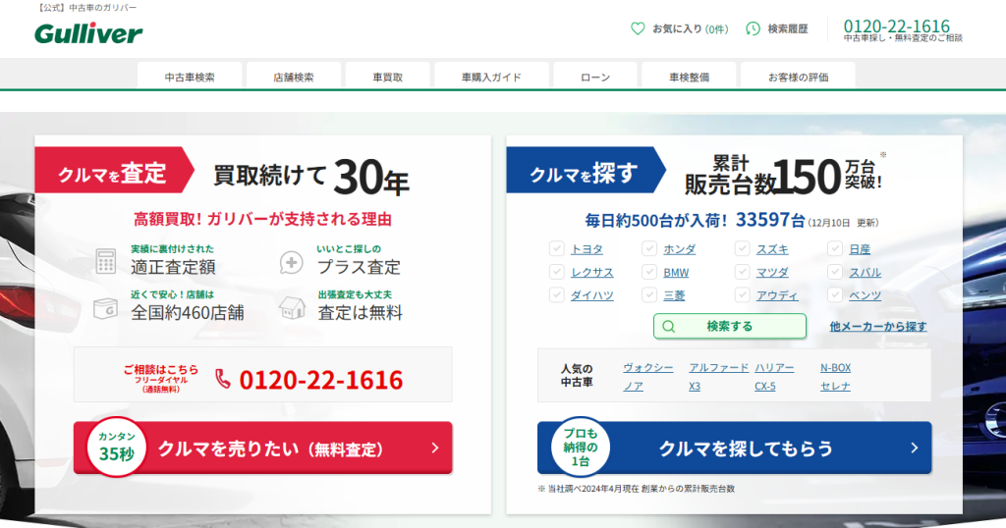Image resolution: width=1006 pixels, height=528 pixels.
Task: Open the 他メーカーから探す link
Action: point(877,327)
